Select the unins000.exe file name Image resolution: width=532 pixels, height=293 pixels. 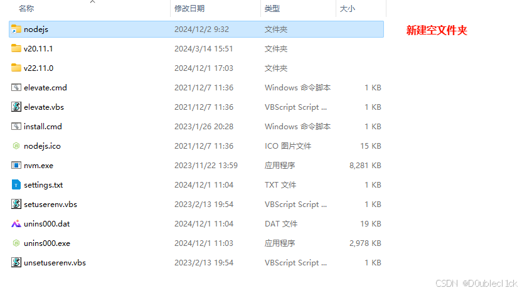coord(47,243)
